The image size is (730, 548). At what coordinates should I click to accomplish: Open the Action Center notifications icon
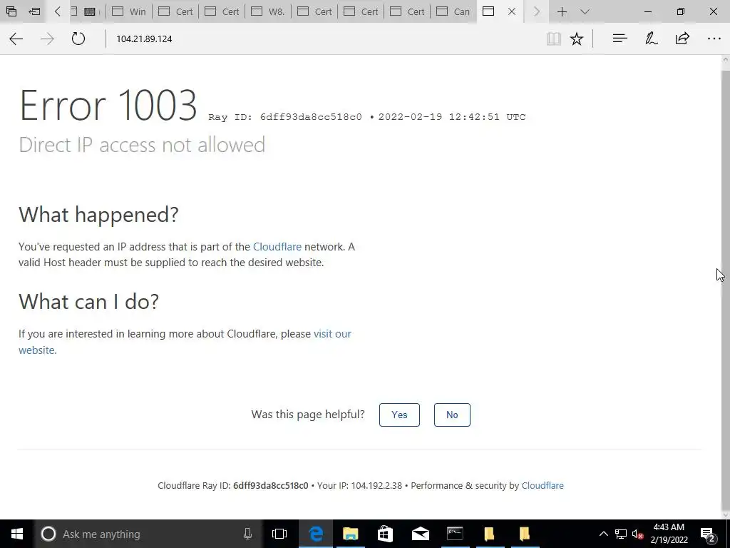tap(708, 534)
